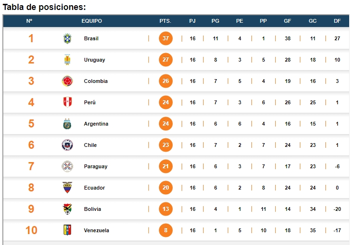Select the Colombia federation badge

point(67,81)
